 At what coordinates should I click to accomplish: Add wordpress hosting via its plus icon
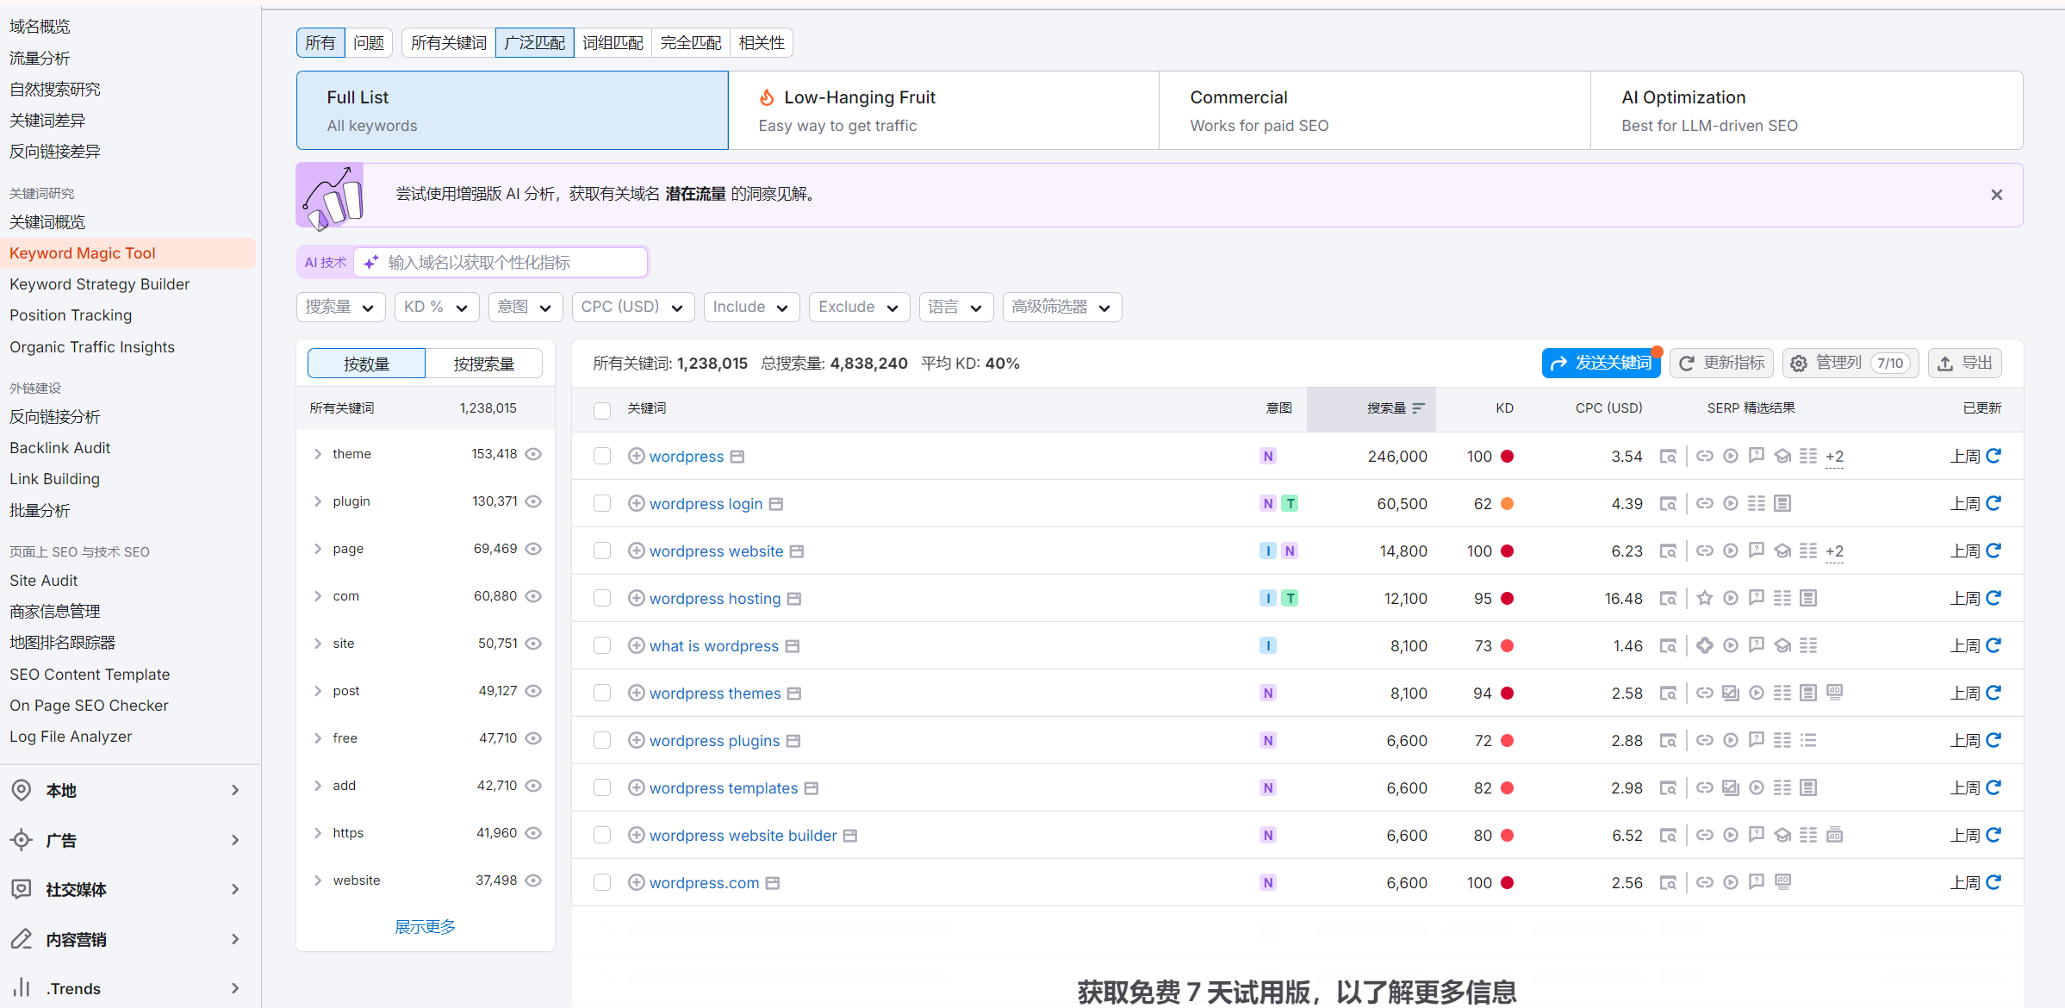pos(636,598)
